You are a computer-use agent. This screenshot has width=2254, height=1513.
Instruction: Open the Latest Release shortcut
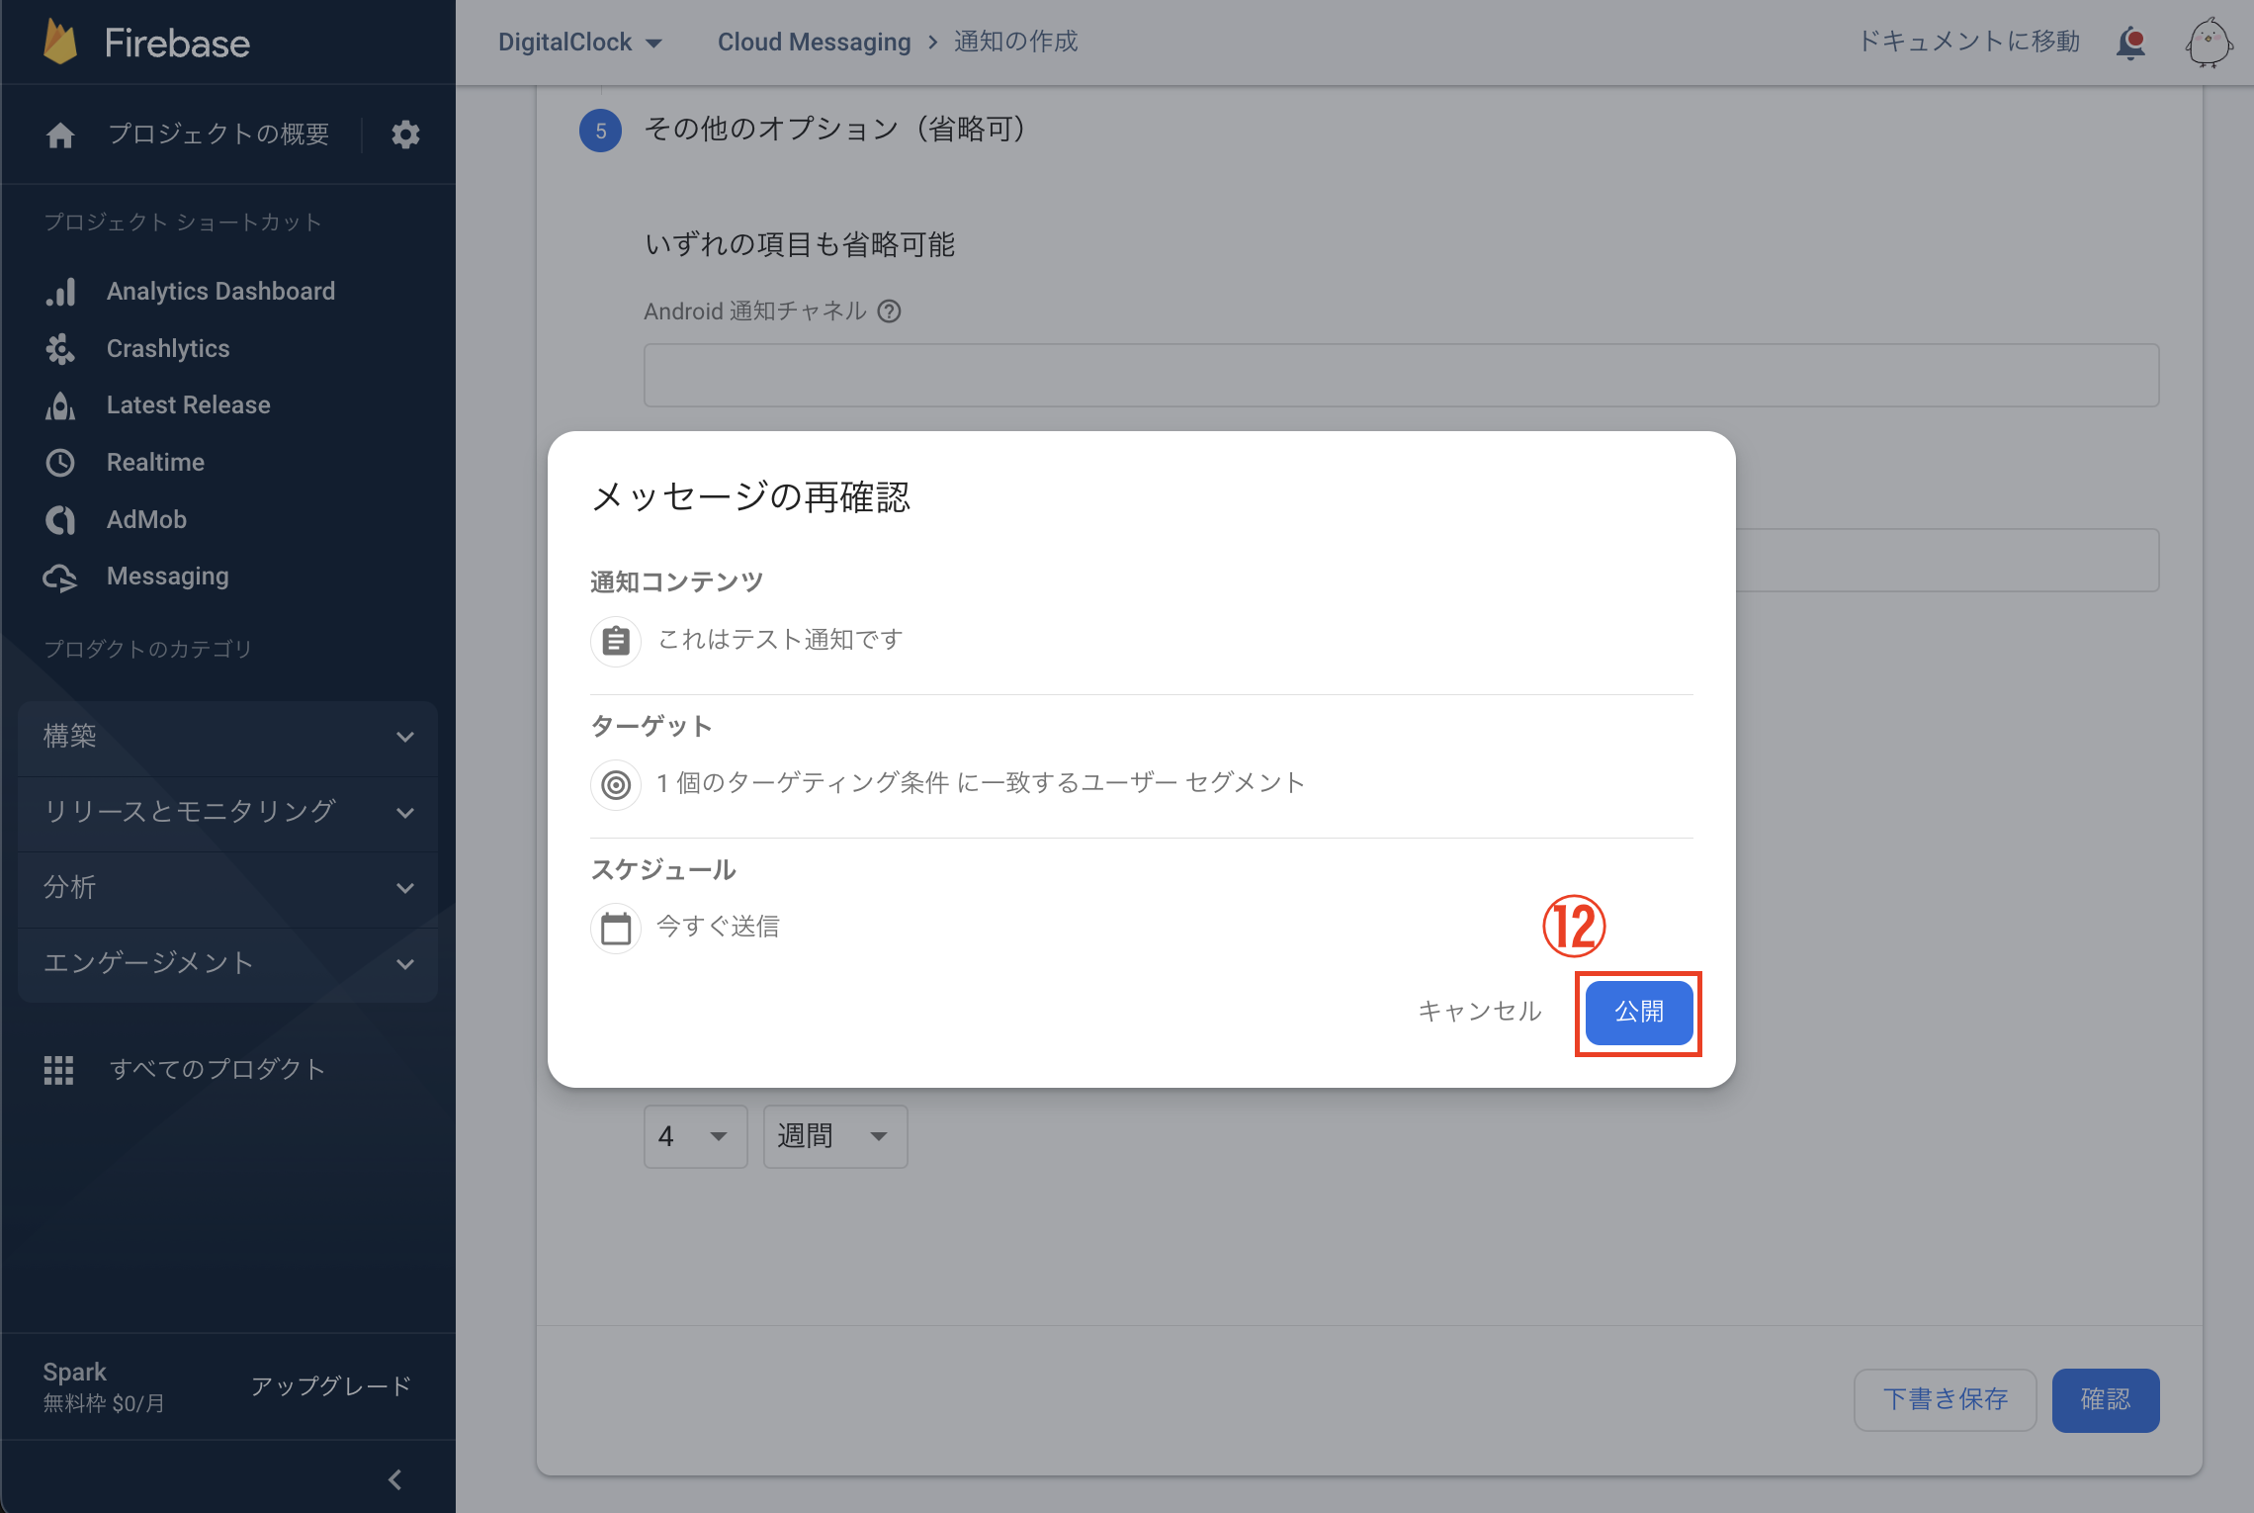(x=188, y=404)
